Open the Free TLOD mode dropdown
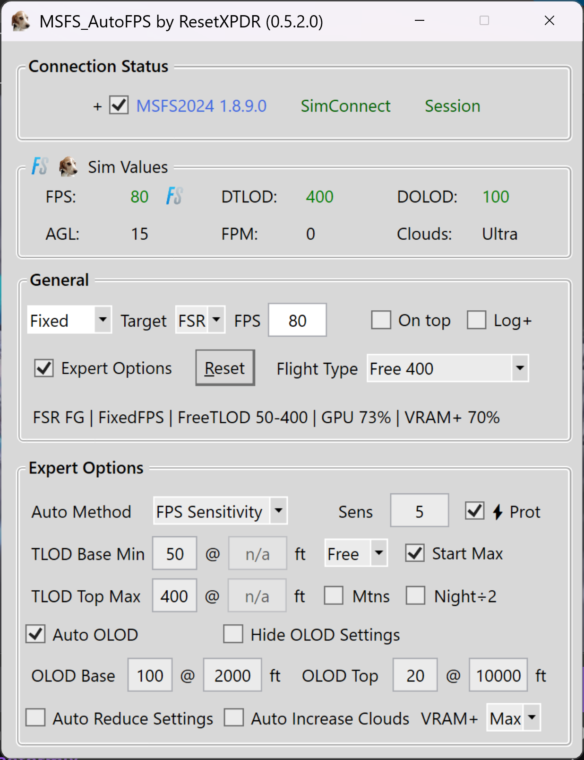This screenshot has width=584, height=760. (x=356, y=553)
